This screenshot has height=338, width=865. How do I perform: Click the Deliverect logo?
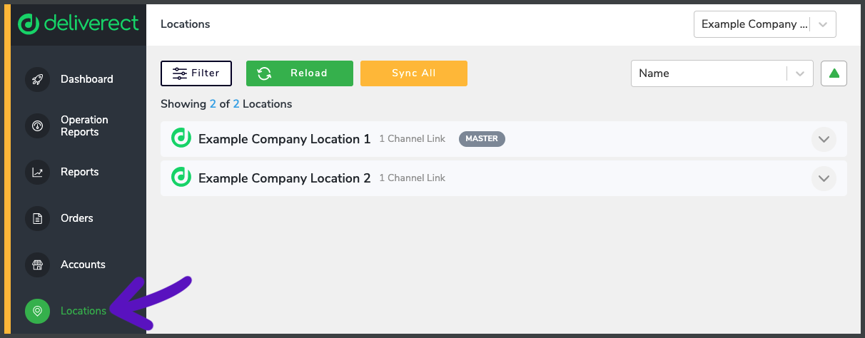tap(78, 24)
